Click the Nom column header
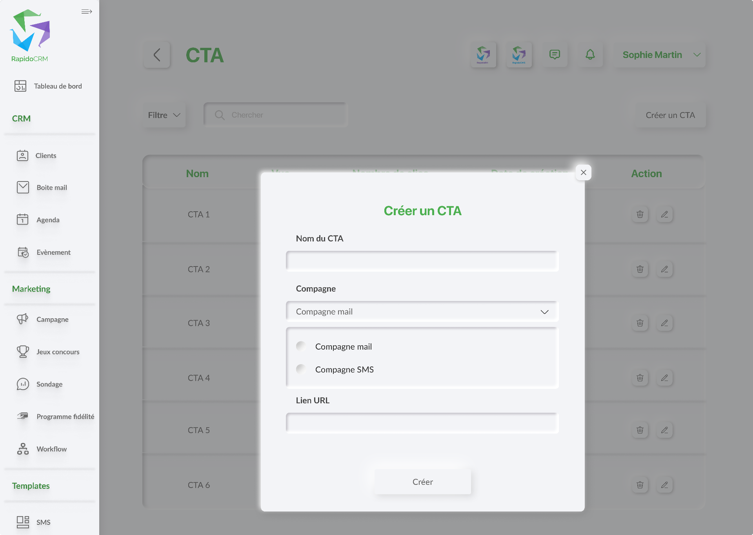The height and width of the screenshot is (535, 753). 197,174
